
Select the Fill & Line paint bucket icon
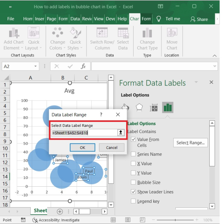pos(125,107)
